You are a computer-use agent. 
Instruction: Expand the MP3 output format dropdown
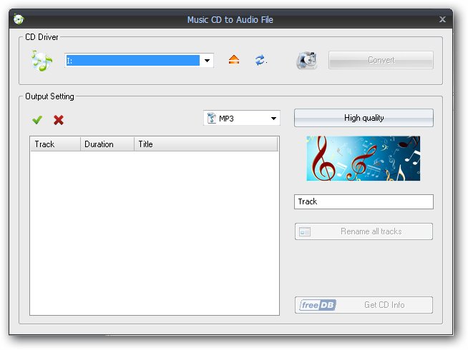(x=273, y=119)
